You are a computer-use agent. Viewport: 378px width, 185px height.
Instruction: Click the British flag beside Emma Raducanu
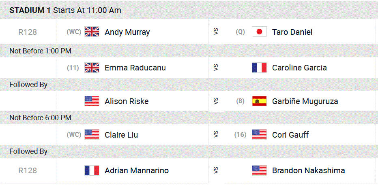[92, 68]
